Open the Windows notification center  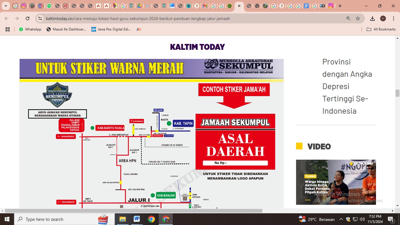[x=391, y=219]
